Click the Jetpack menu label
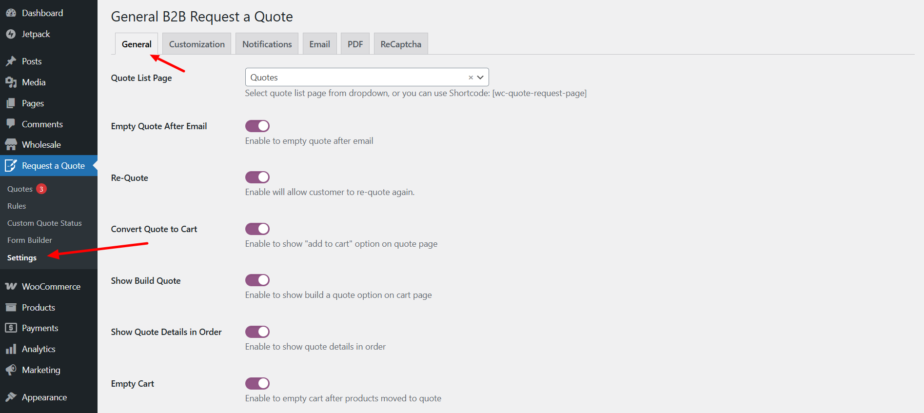Image resolution: width=924 pixels, height=413 pixels. pos(36,34)
